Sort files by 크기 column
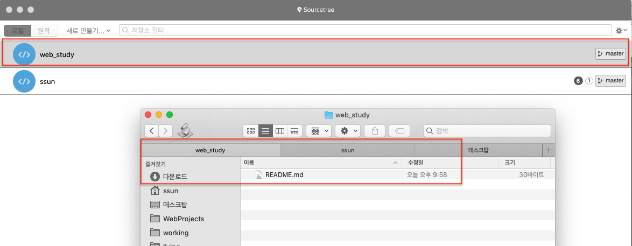The width and height of the screenshot is (632, 246). [x=524, y=163]
